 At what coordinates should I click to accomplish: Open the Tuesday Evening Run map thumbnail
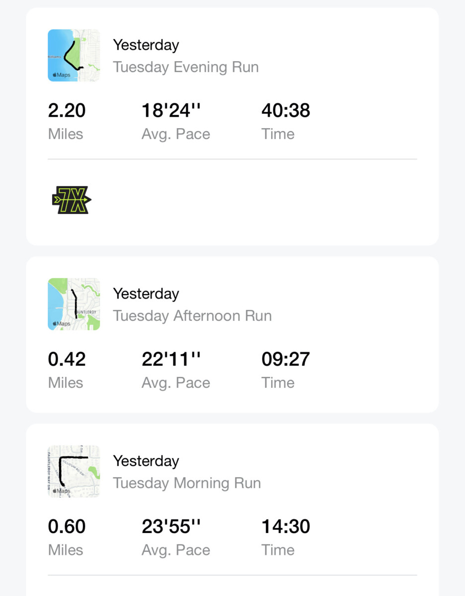74,55
